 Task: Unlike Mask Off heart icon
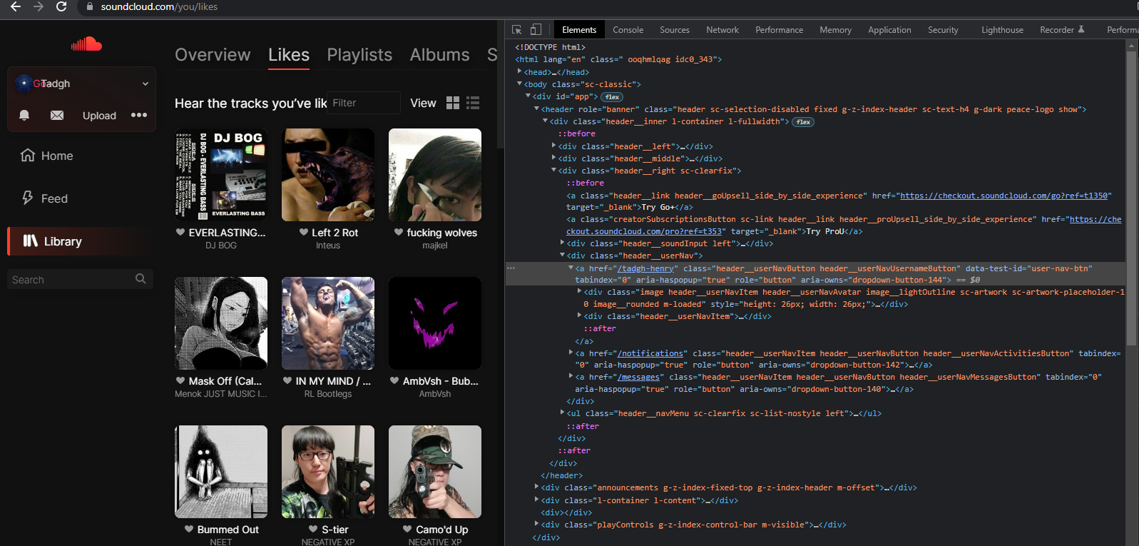tap(180, 381)
